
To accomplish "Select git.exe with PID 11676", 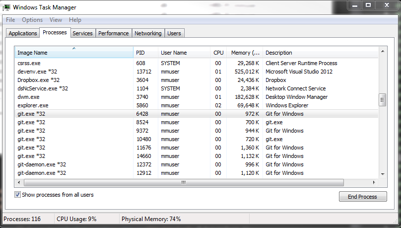I will (x=197, y=148).
